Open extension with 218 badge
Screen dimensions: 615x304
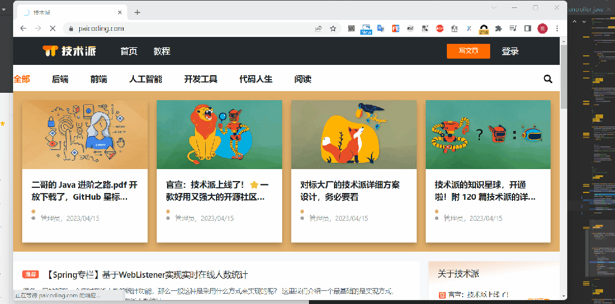pyautogui.click(x=483, y=29)
